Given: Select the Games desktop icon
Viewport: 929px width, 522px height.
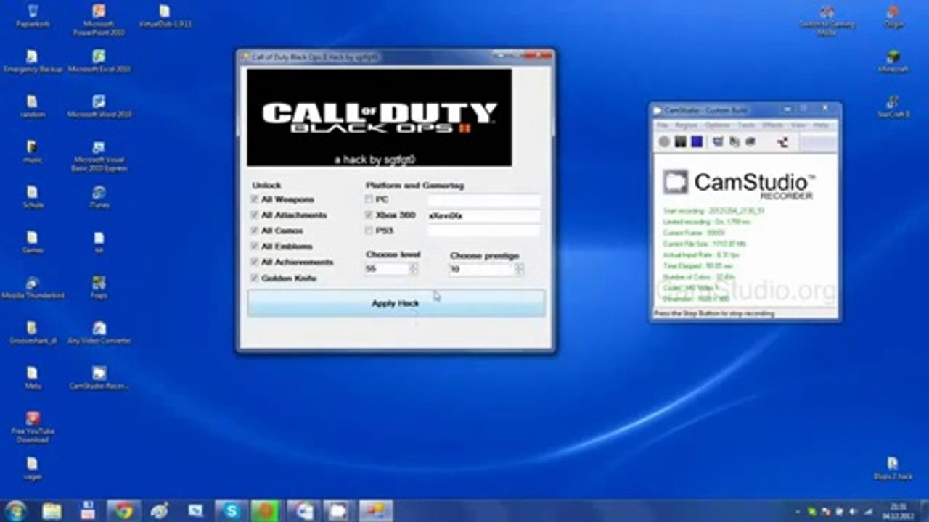Looking at the screenshot, I should 33,241.
